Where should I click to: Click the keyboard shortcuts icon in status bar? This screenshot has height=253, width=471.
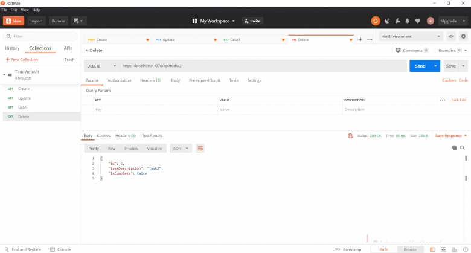coord(454,249)
